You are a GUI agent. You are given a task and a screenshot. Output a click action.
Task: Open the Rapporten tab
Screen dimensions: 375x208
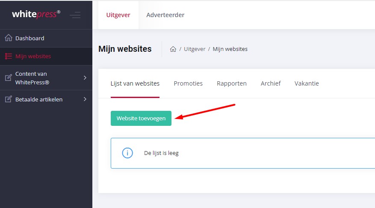pos(231,83)
